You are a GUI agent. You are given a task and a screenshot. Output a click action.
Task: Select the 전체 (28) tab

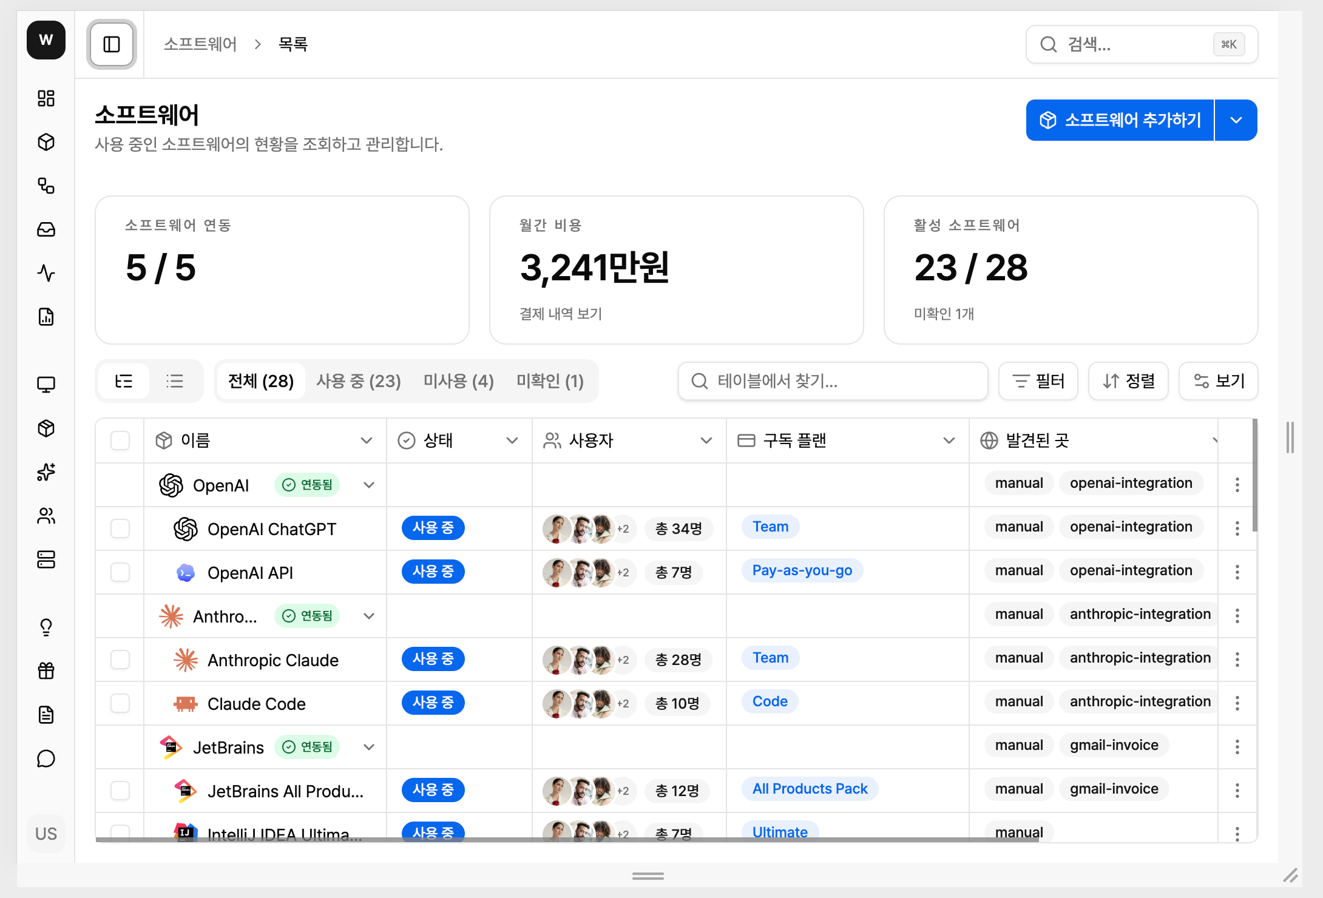(x=261, y=381)
